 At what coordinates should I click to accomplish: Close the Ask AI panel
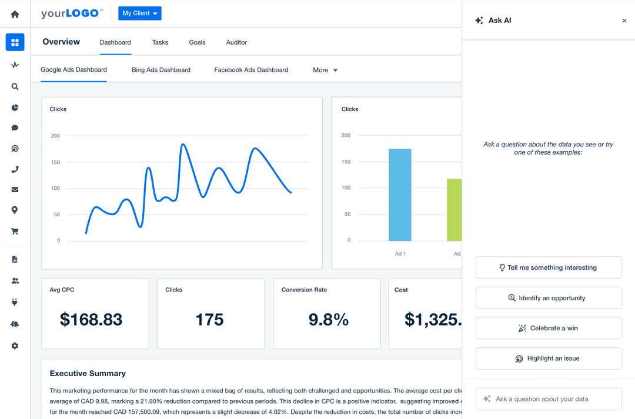pos(624,21)
